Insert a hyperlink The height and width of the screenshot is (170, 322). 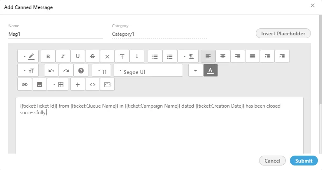(25, 84)
